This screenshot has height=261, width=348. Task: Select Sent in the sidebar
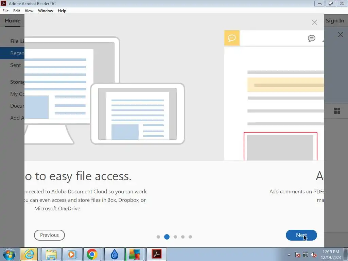(x=16, y=65)
